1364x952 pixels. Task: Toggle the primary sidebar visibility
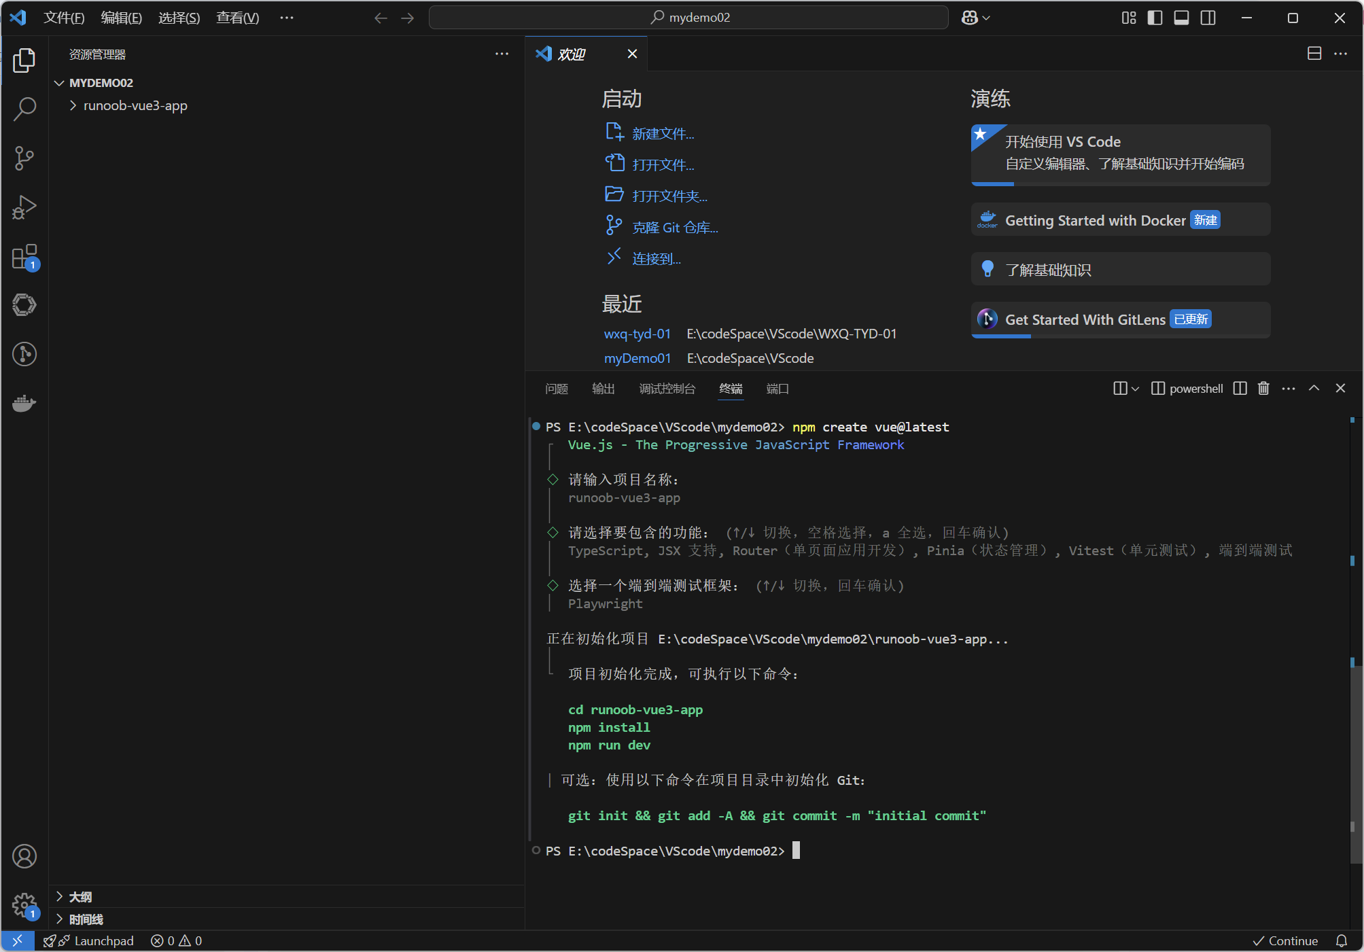coord(1155,18)
